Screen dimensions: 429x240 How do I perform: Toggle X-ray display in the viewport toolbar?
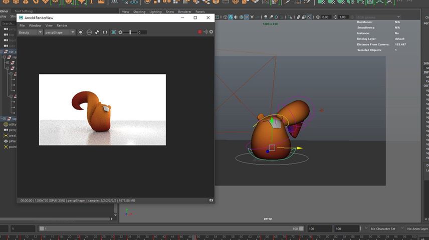click(x=299, y=17)
